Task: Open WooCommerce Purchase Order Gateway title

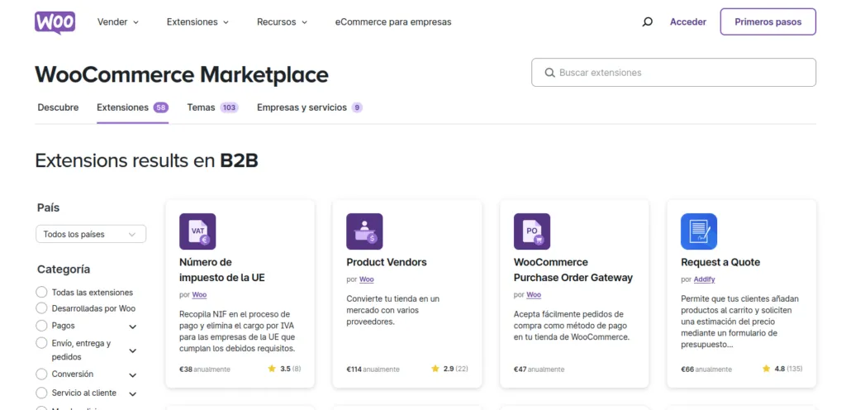Action: coord(573,270)
